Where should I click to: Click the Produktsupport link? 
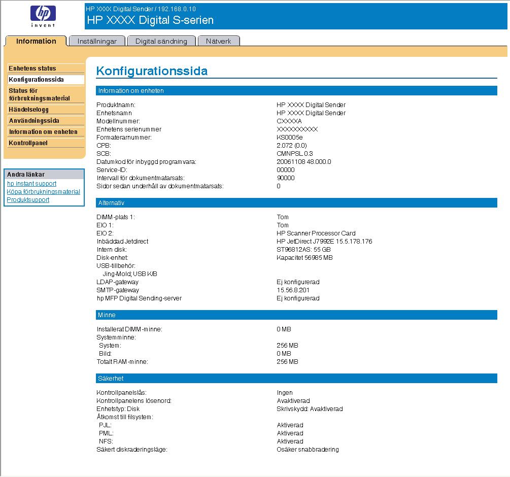pyautogui.click(x=28, y=199)
